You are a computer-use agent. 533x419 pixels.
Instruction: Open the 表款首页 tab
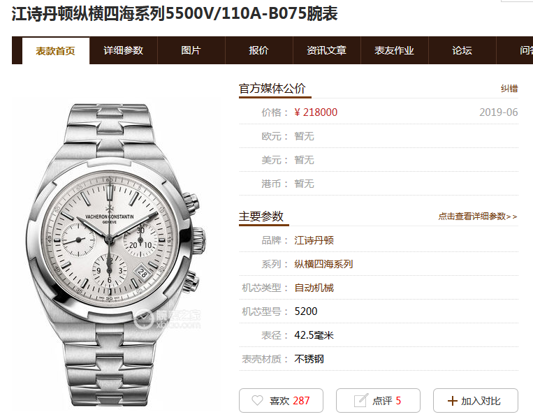[x=56, y=51]
